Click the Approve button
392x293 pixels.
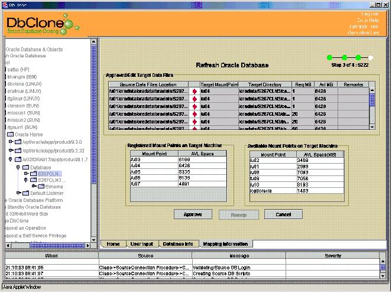pos(193,214)
